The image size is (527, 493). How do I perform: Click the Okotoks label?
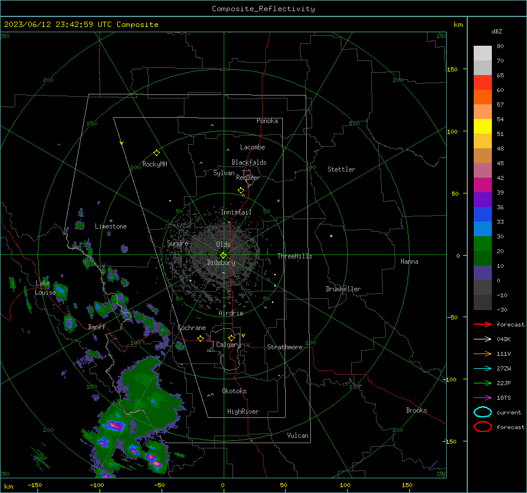(x=234, y=391)
